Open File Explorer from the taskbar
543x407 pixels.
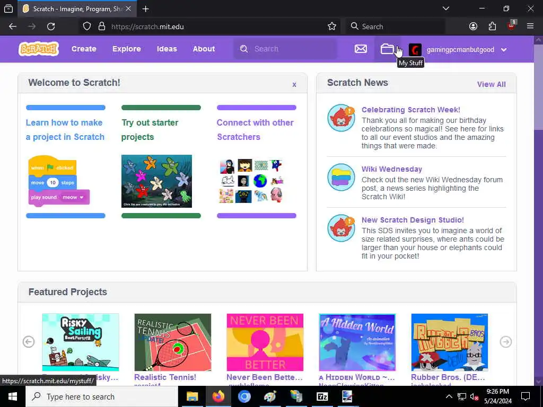click(192, 396)
